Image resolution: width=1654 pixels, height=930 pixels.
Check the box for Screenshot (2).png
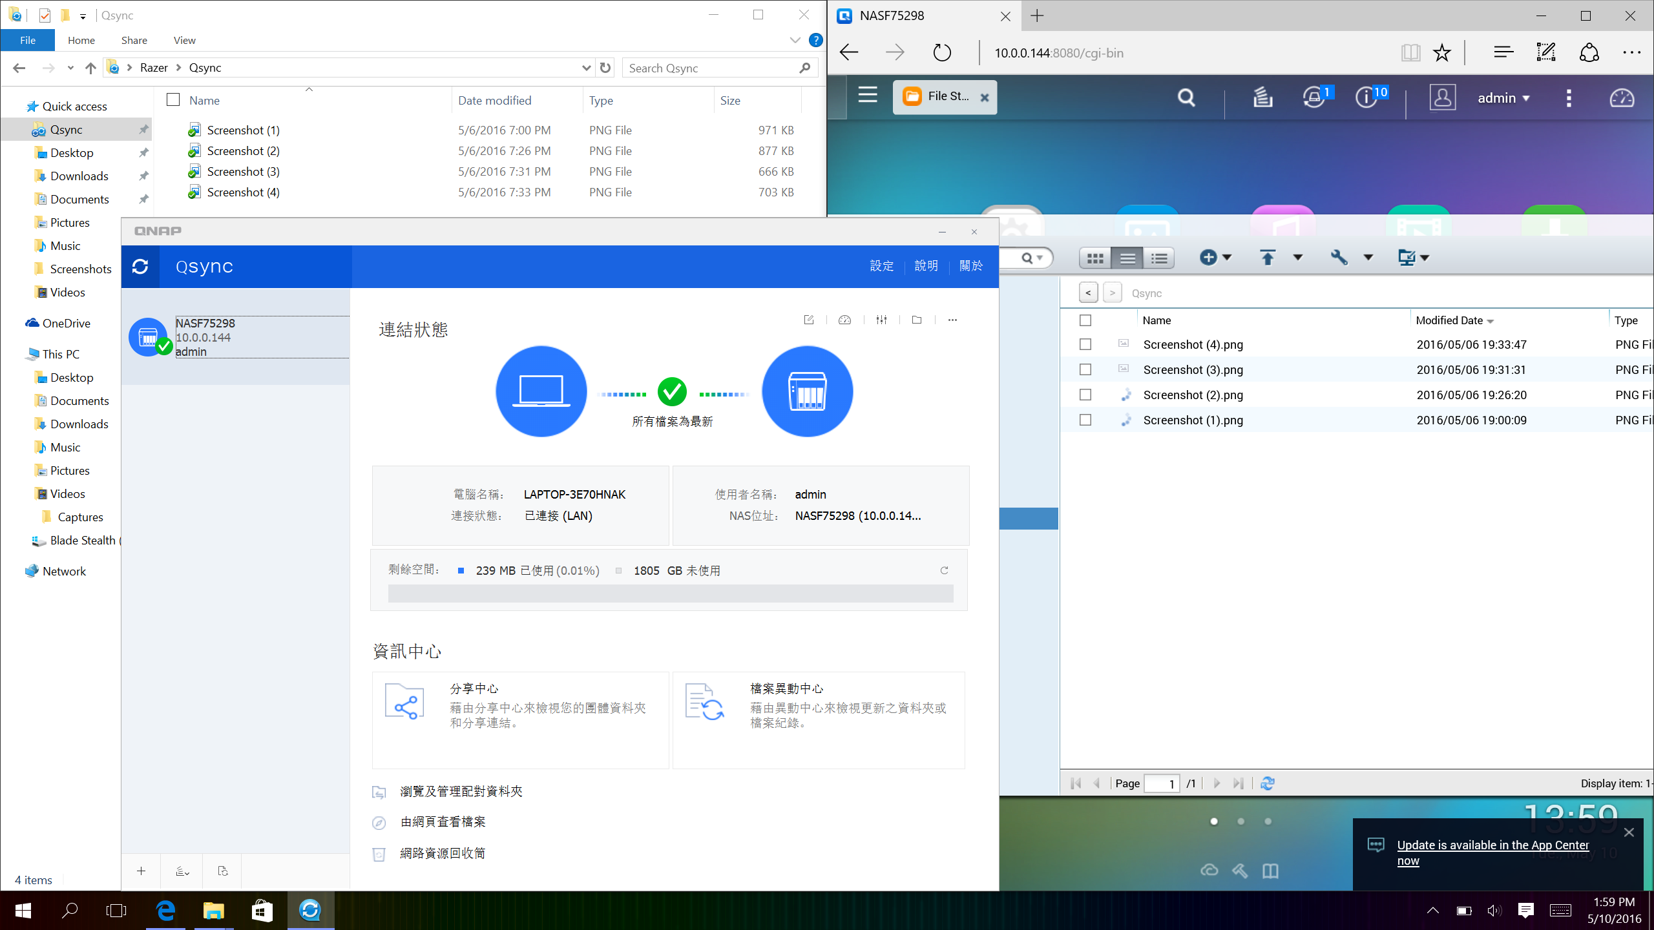[1085, 395]
